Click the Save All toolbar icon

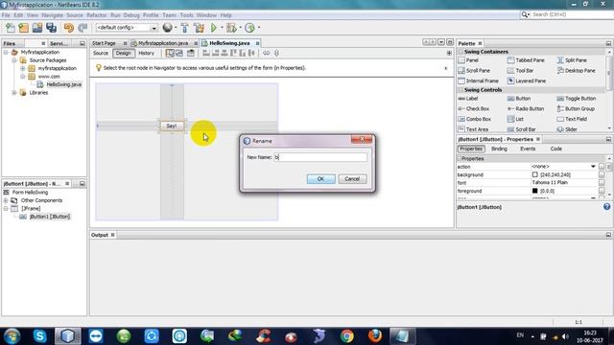pyautogui.click(x=51, y=28)
